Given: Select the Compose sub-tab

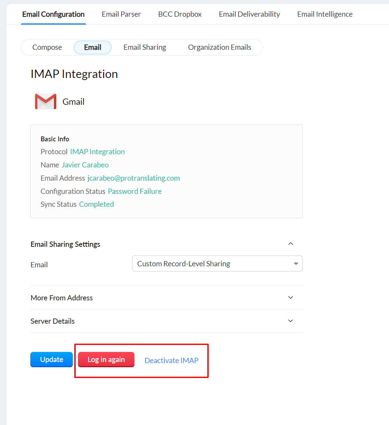Looking at the screenshot, I should (47, 47).
